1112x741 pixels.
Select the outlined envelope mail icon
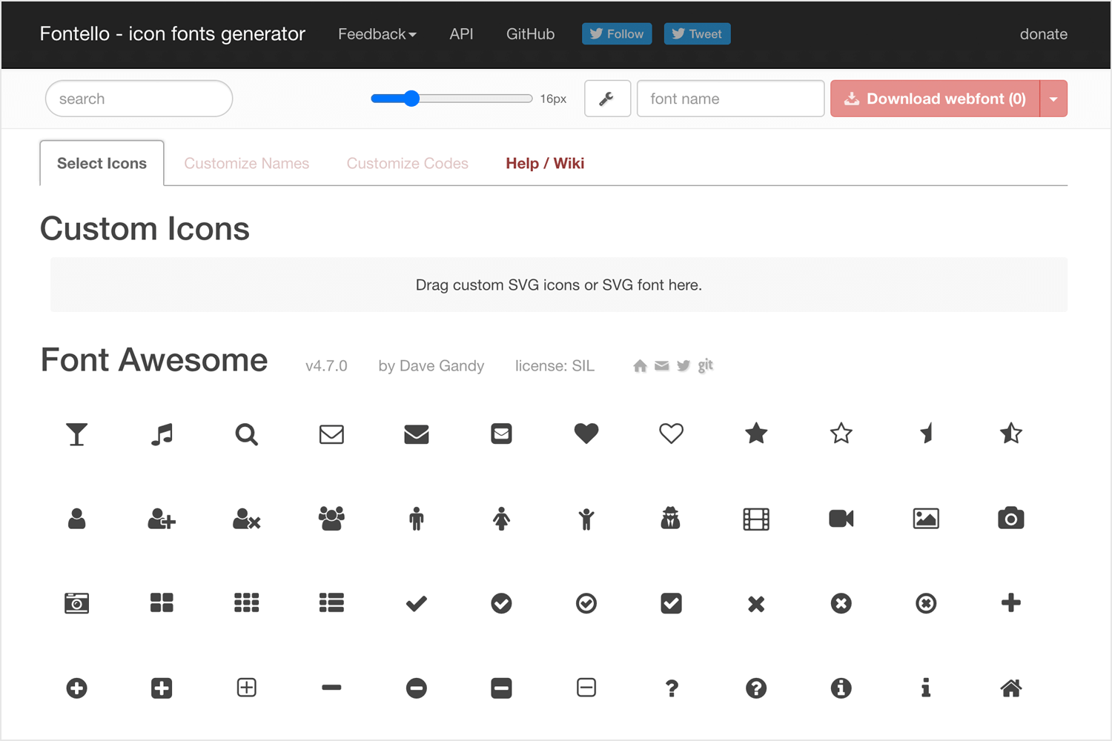point(331,434)
